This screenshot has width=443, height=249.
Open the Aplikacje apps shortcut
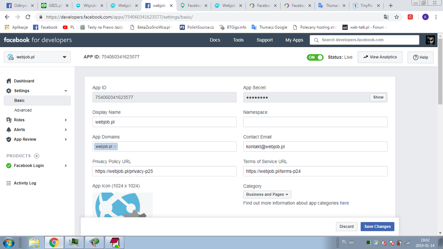[x=16, y=27]
